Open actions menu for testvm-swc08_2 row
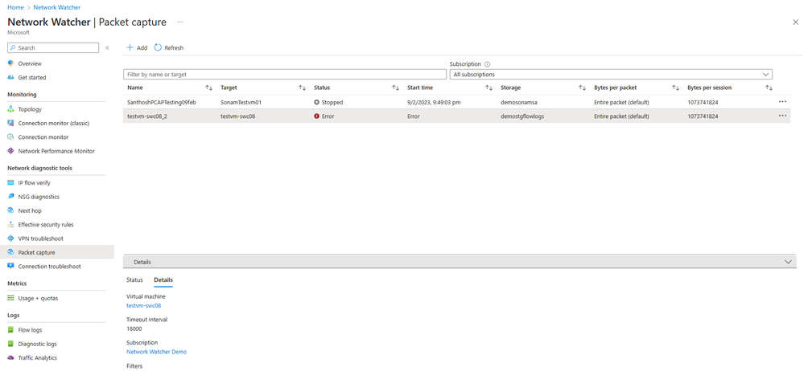This screenshot has height=371, width=804. click(x=782, y=116)
